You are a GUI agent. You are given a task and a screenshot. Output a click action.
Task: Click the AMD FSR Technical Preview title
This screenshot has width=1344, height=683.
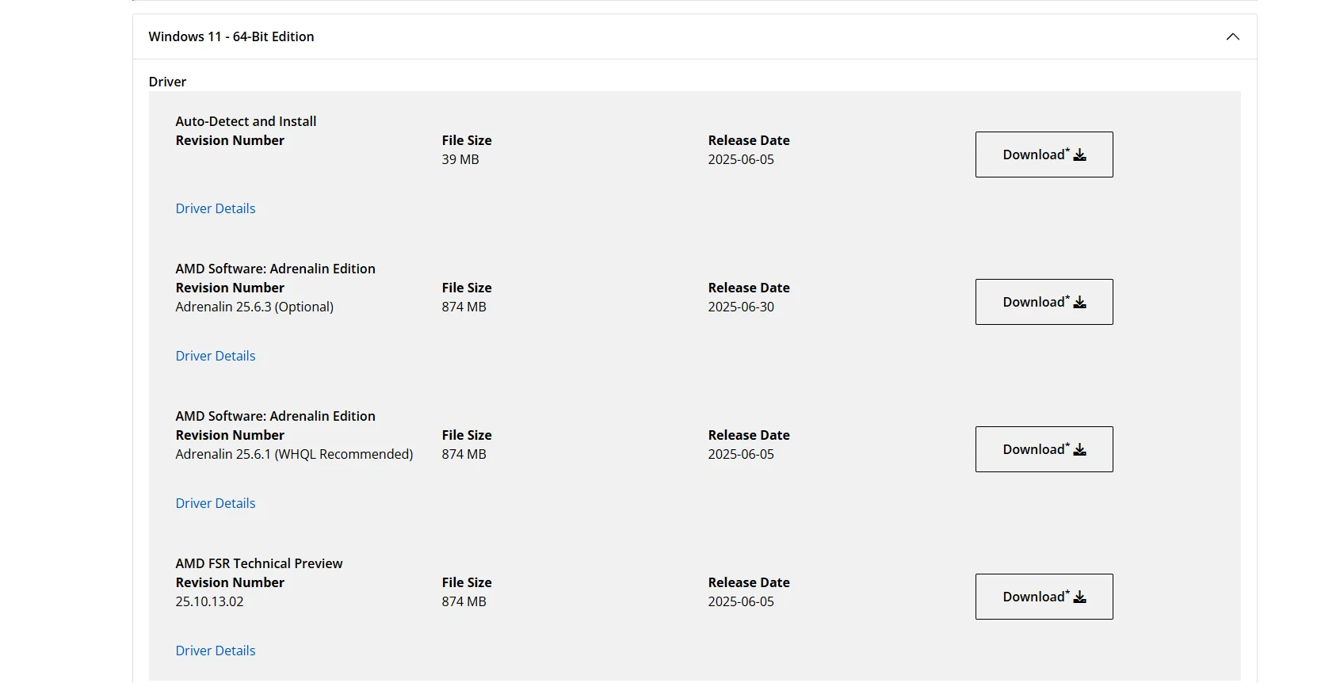tap(259, 563)
